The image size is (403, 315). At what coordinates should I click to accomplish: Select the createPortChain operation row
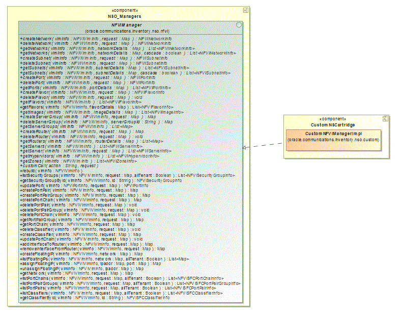81,200
